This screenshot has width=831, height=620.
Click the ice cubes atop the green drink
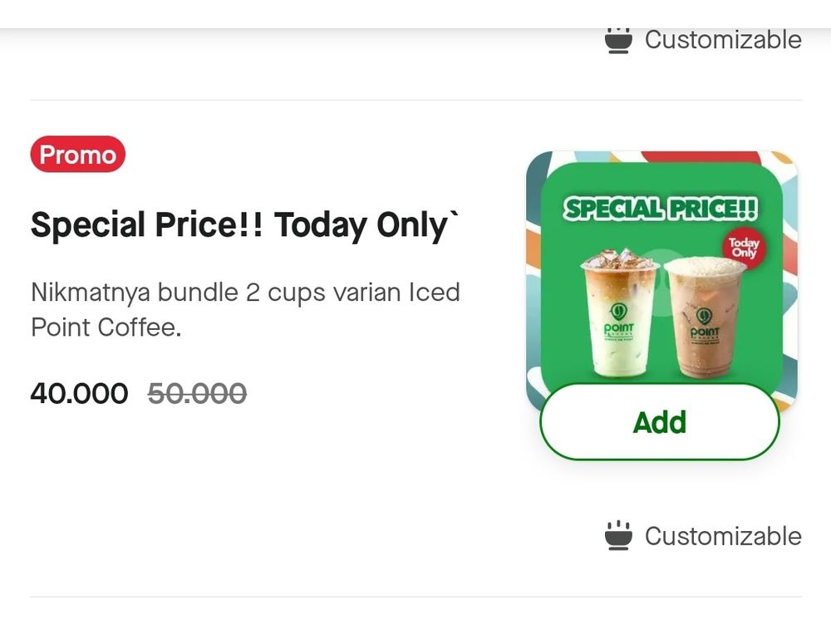(619, 258)
